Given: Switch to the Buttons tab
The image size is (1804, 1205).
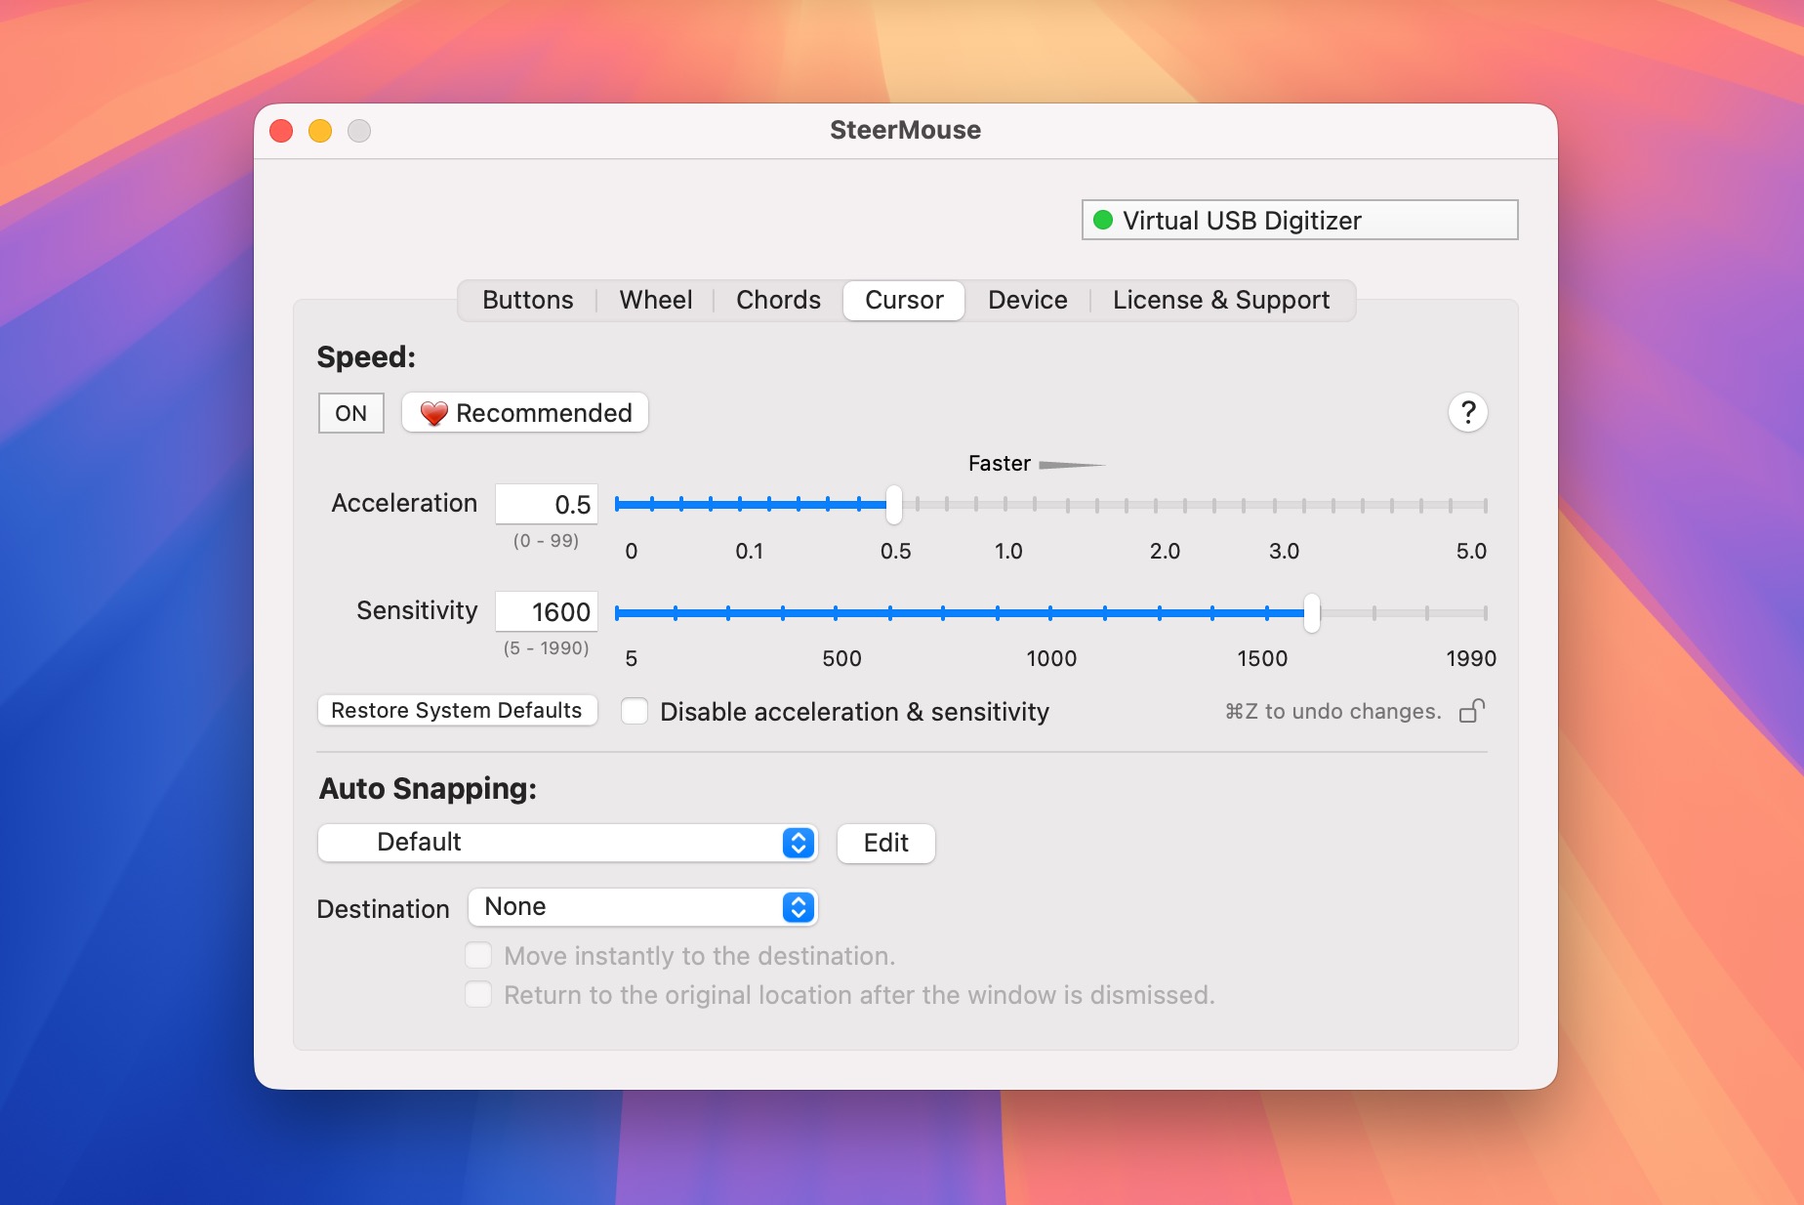Looking at the screenshot, I should [x=527, y=300].
